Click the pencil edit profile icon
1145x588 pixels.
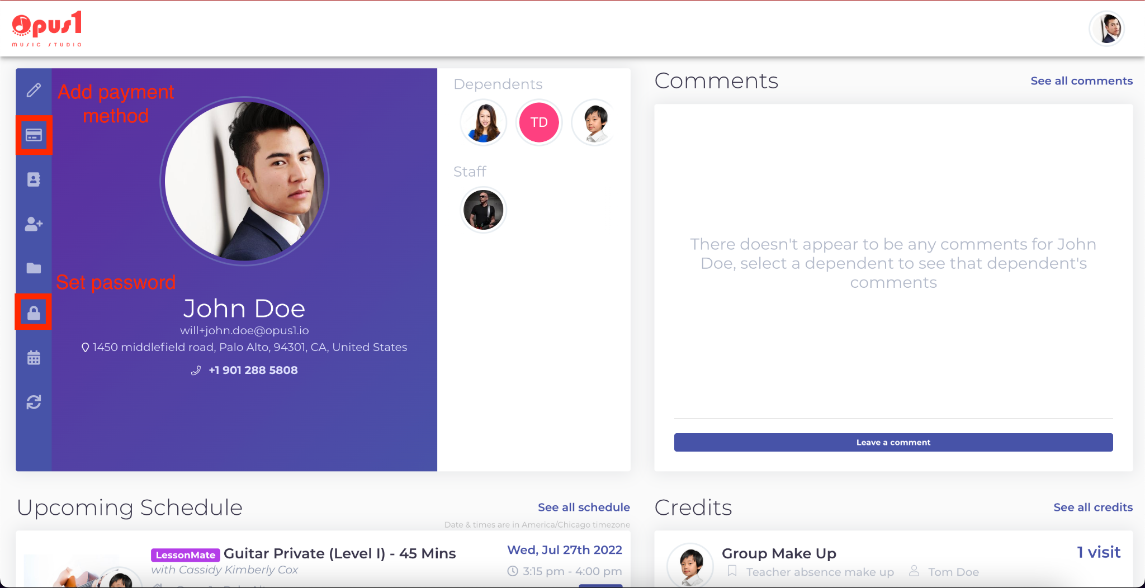tap(34, 90)
